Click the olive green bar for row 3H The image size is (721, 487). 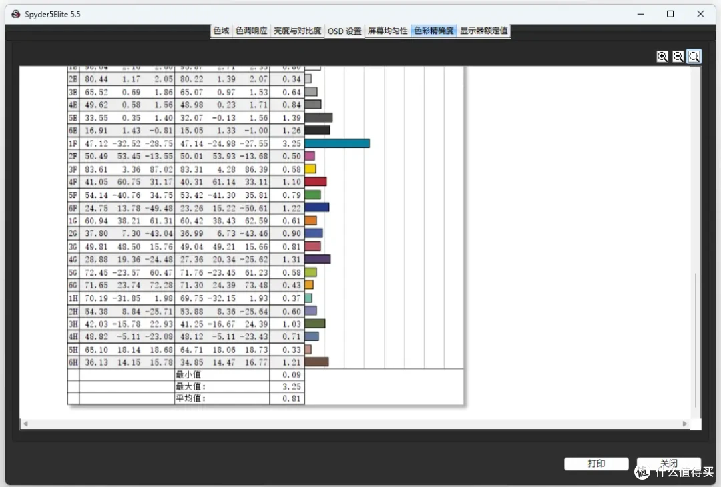(x=315, y=324)
